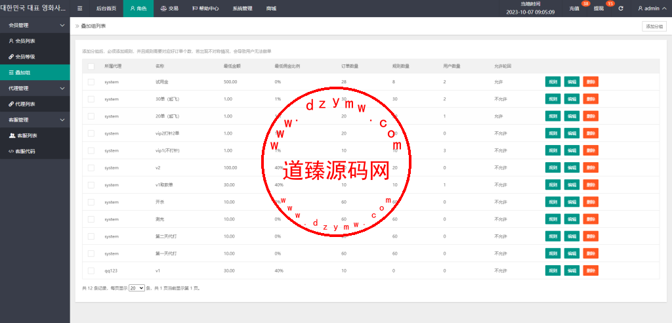Click the 500.00 minimum amount cell
This screenshot has width=672, height=323.
click(230, 82)
